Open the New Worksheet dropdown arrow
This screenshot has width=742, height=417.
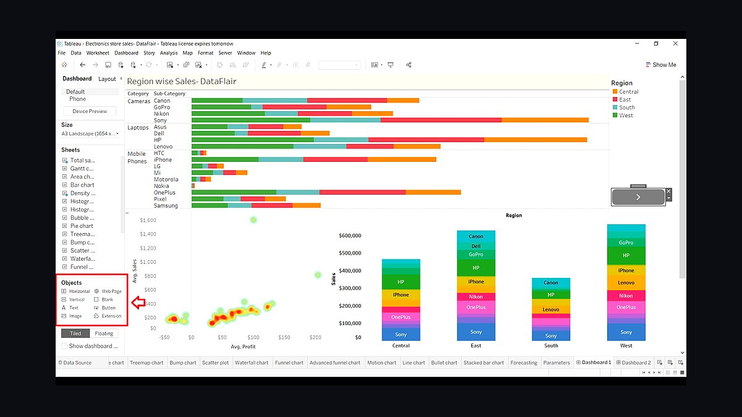[177, 65]
